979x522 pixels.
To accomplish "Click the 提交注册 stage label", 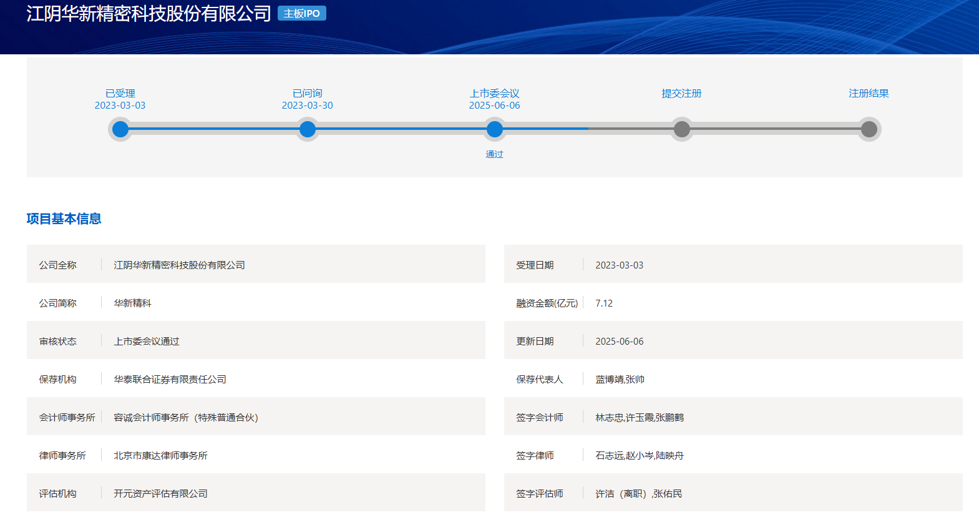I will coord(682,93).
